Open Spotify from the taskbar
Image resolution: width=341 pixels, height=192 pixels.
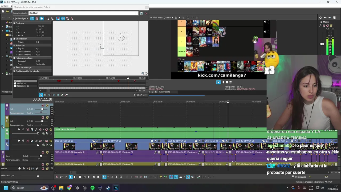(92, 188)
